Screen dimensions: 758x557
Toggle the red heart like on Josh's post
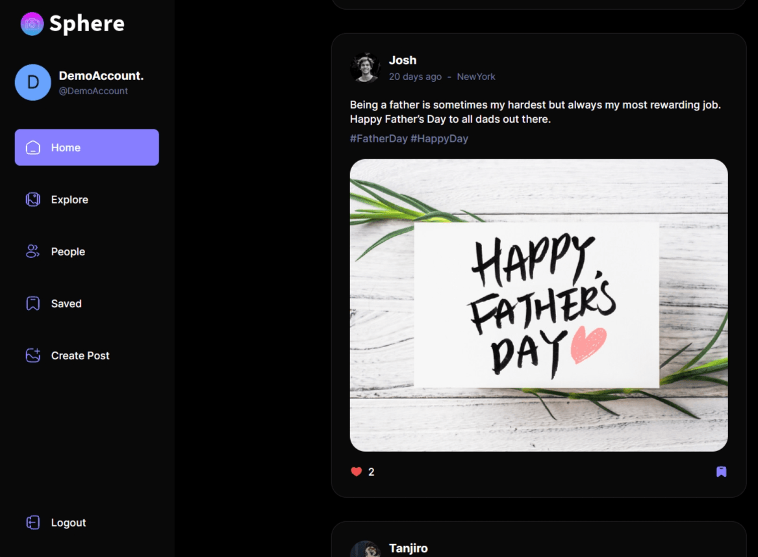point(356,472)
